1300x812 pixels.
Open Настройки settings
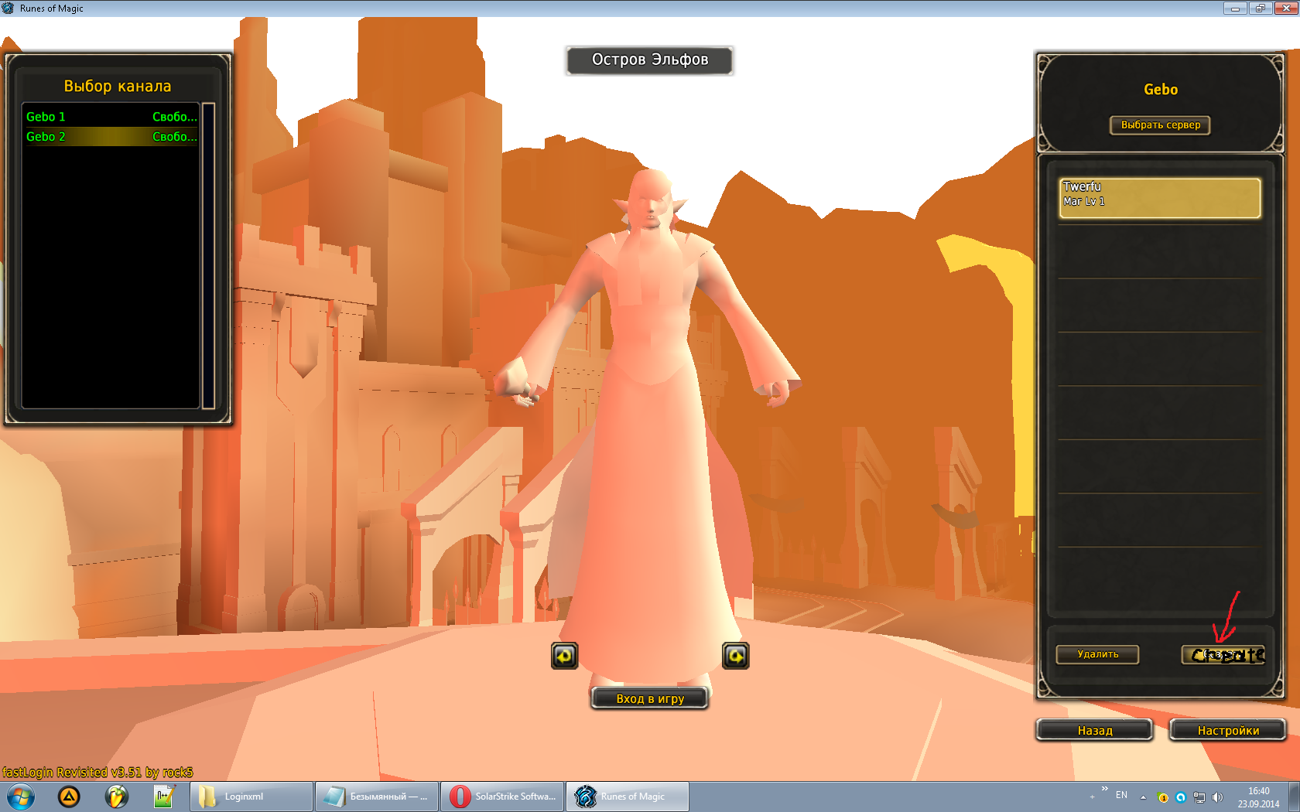[x=1227, y=730]
